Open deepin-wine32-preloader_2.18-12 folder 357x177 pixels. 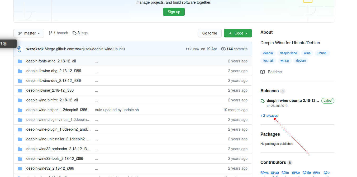[x=59, y=149]
